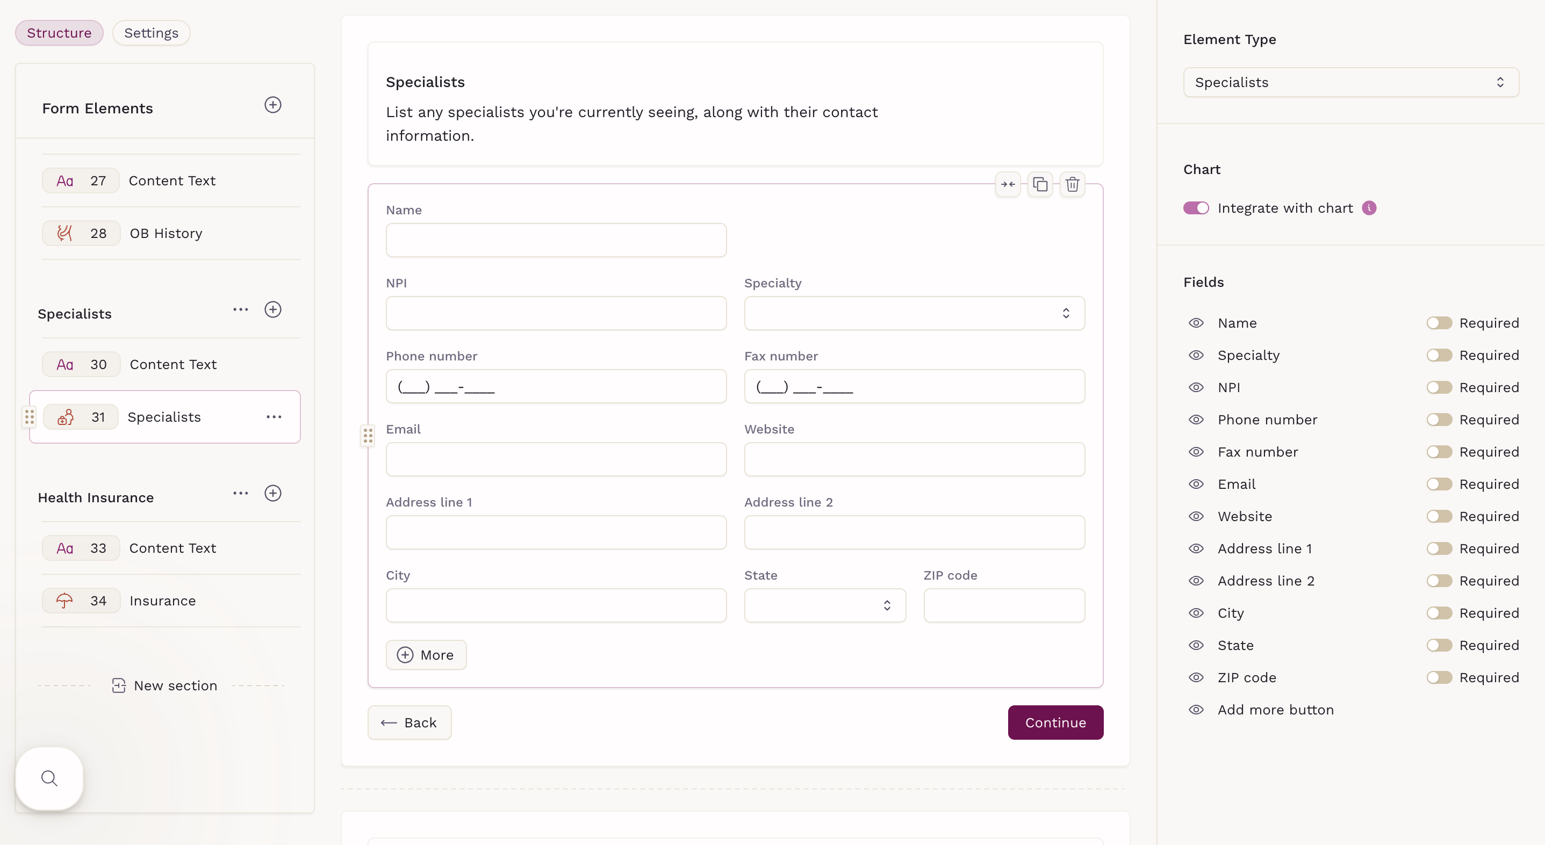Switch to the Settings tab
Image resolution: width=1545 pixels, height=845 pixels.
(x=151, y=33)
